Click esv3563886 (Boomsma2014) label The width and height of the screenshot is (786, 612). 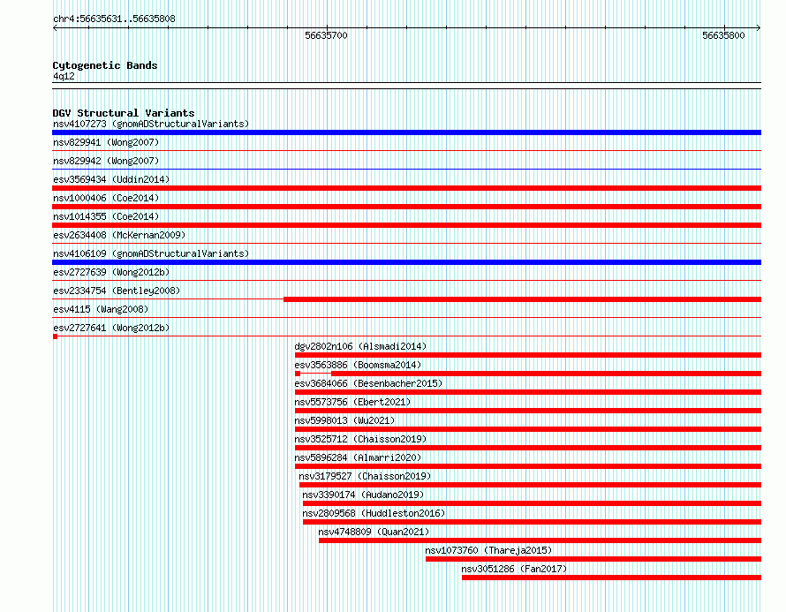coord(358,365)
